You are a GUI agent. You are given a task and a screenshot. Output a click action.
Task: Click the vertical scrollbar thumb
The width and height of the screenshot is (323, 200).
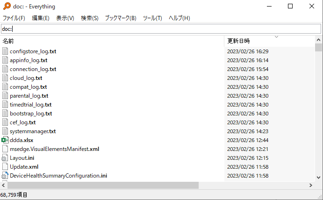[318, 47]
